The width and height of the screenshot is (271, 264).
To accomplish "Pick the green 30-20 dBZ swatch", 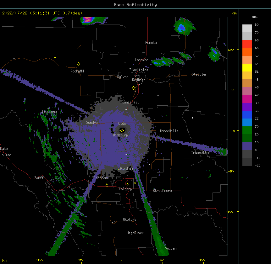I will pyautogui.click(x=247, y=130).
